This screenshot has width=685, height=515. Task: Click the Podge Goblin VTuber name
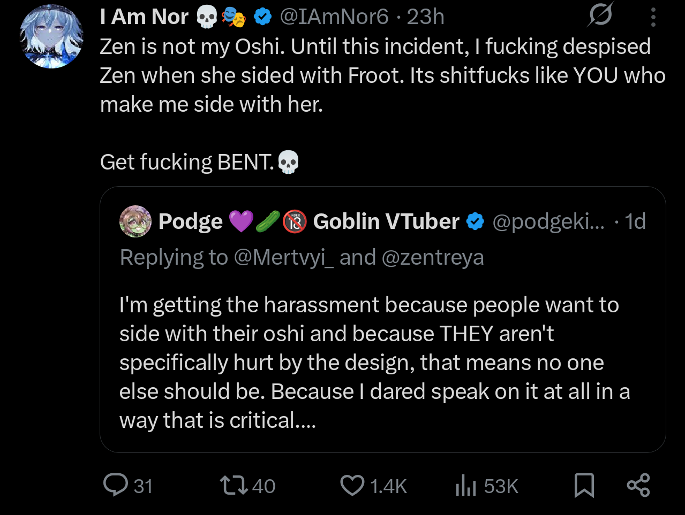pos(309,221)
